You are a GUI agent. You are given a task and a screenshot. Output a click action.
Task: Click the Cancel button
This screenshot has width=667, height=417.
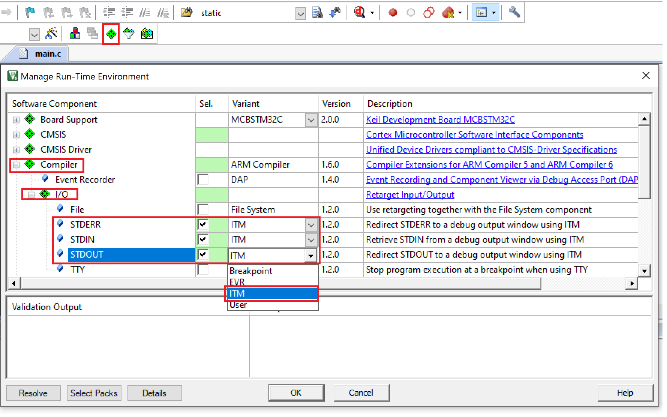[x=361, y=393]
